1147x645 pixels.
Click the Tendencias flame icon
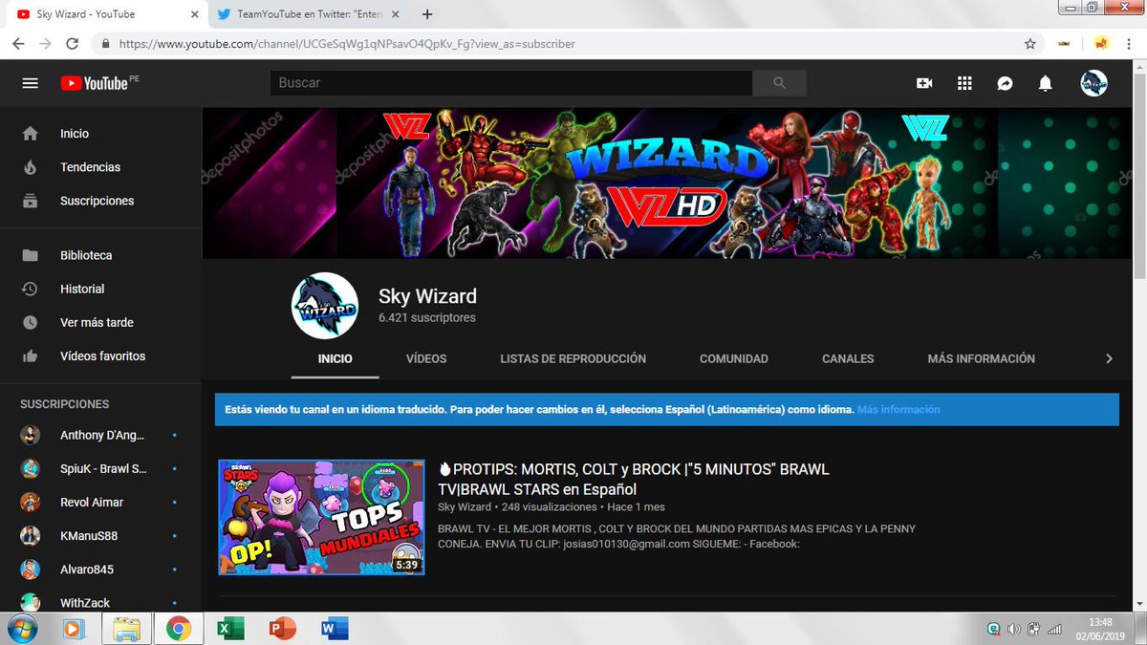coord(31,167)
